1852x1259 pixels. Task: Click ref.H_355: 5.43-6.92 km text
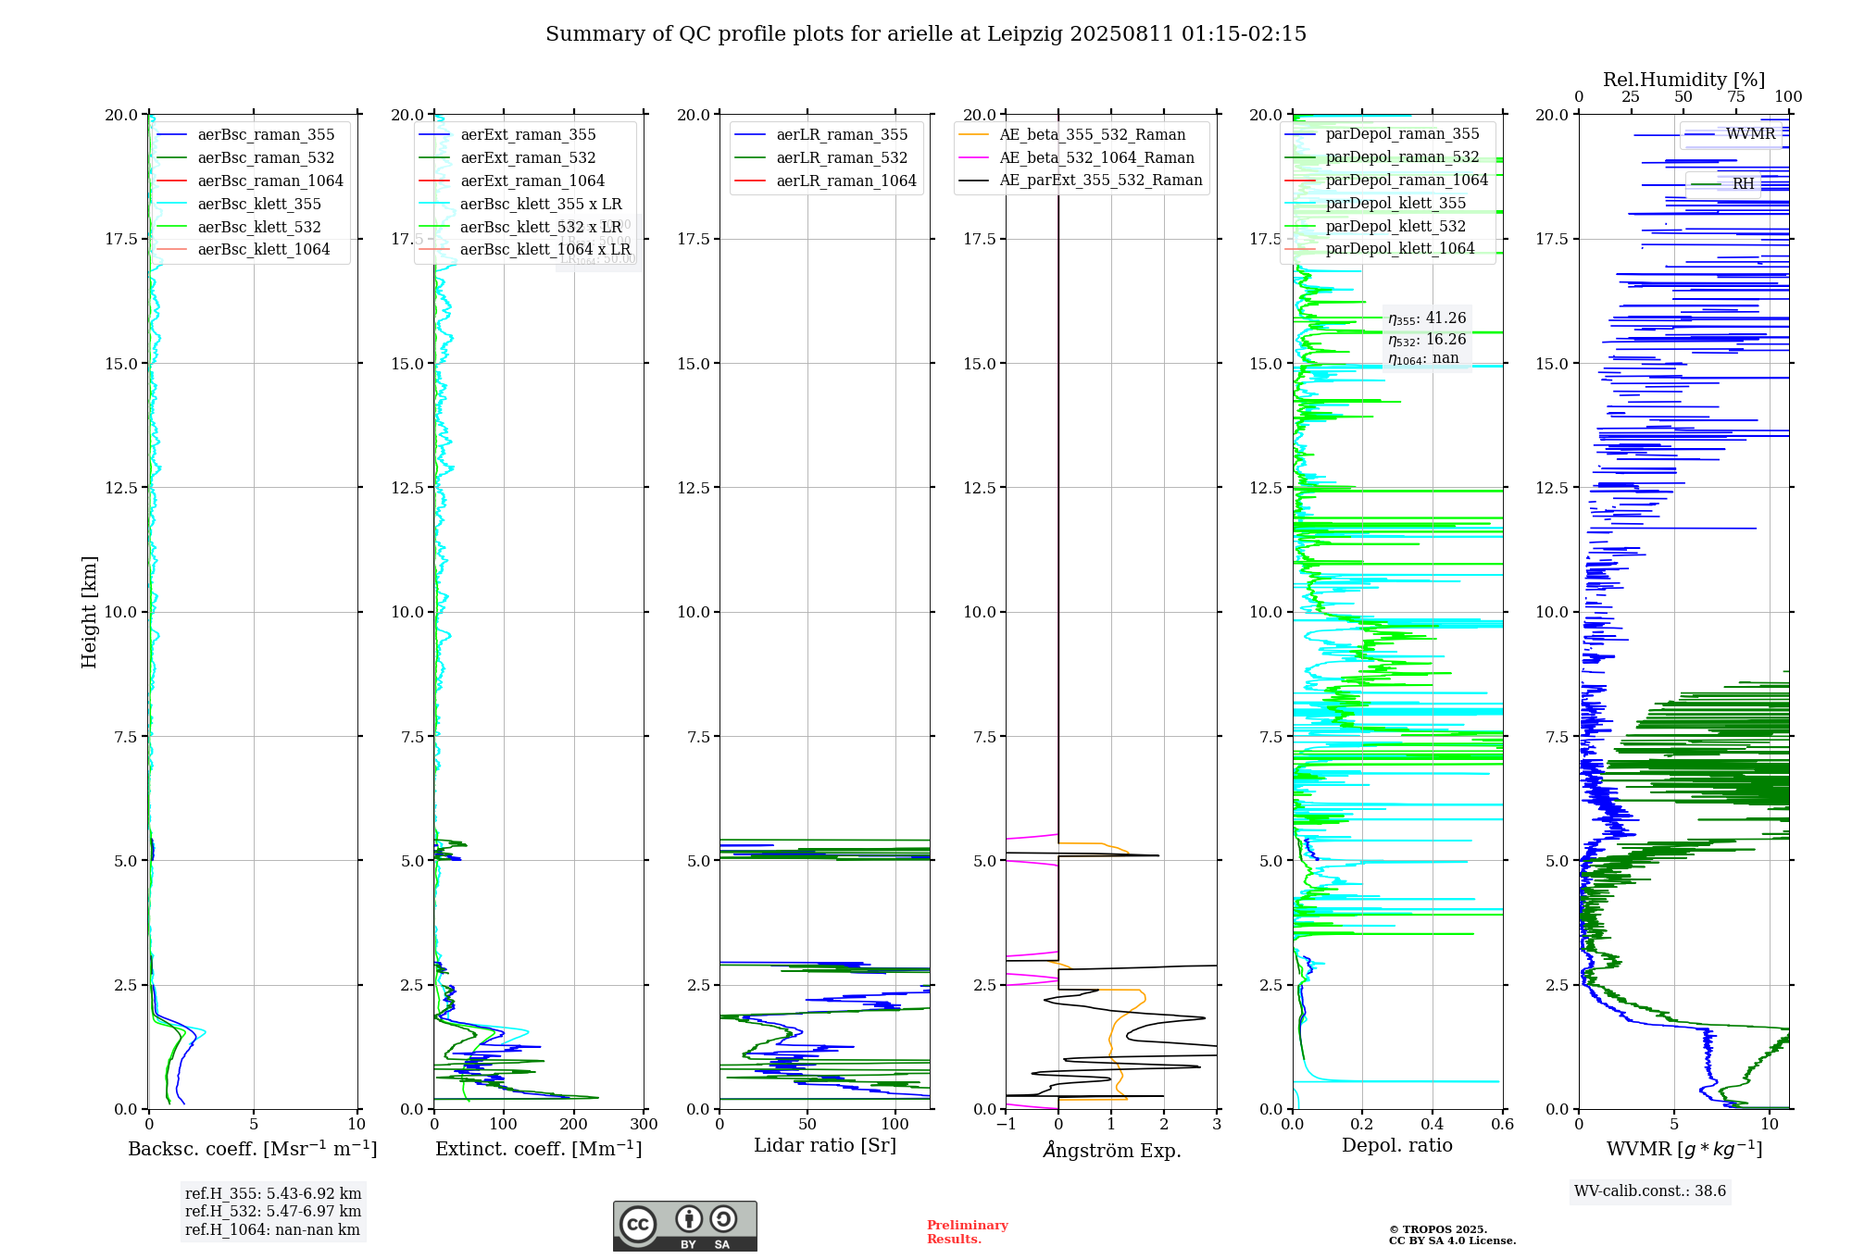tap(273, 1194)
